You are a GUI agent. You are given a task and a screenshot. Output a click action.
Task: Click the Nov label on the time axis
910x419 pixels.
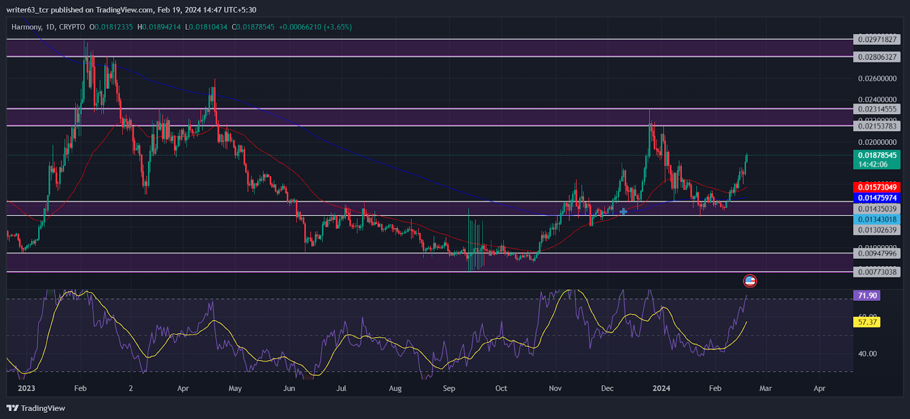(x=555, y=388)
